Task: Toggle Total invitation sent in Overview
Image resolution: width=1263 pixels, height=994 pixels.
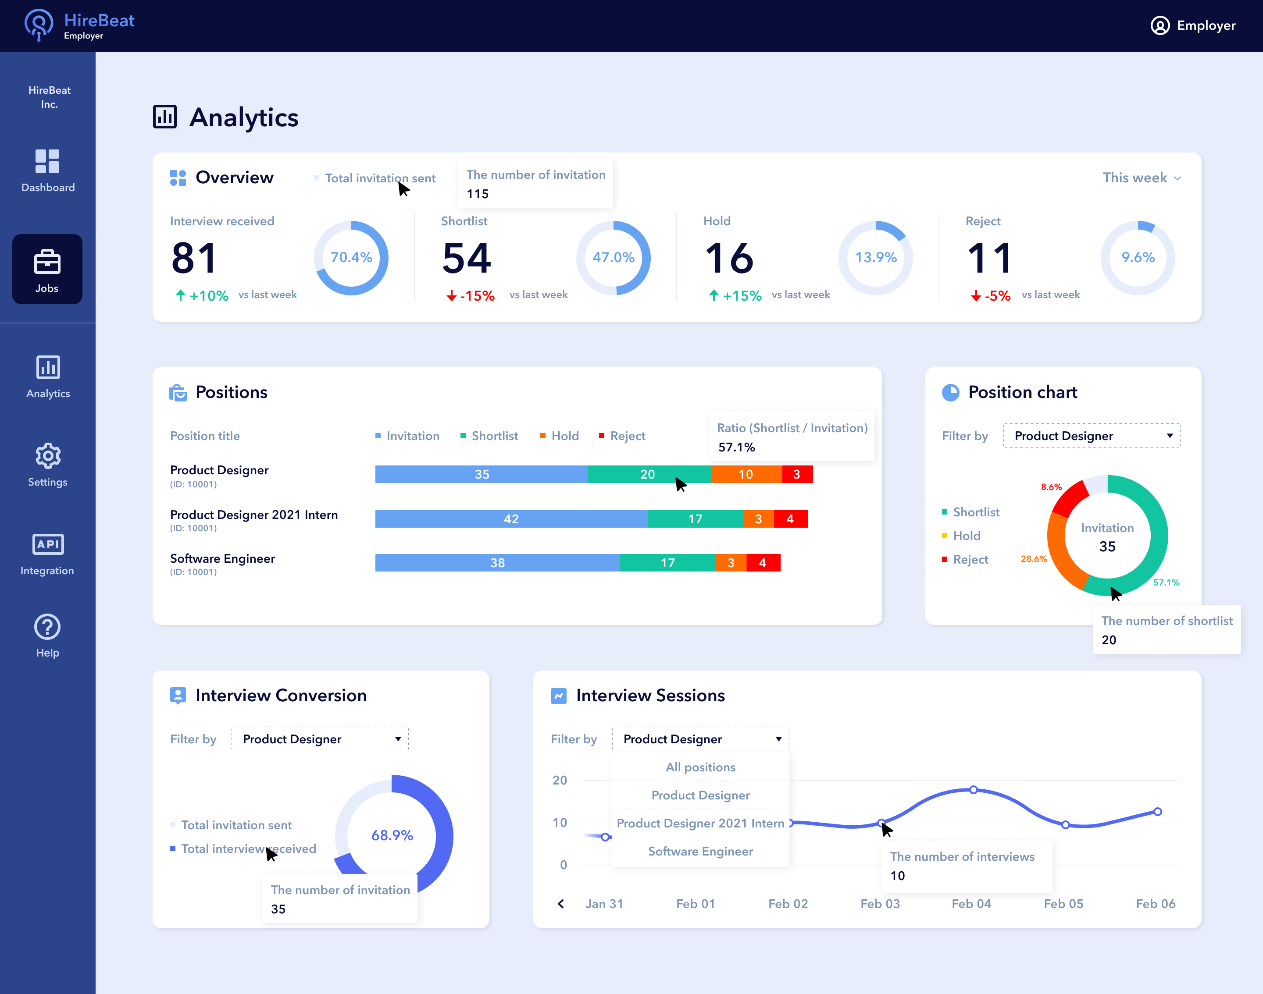Action: coord(375,178)
